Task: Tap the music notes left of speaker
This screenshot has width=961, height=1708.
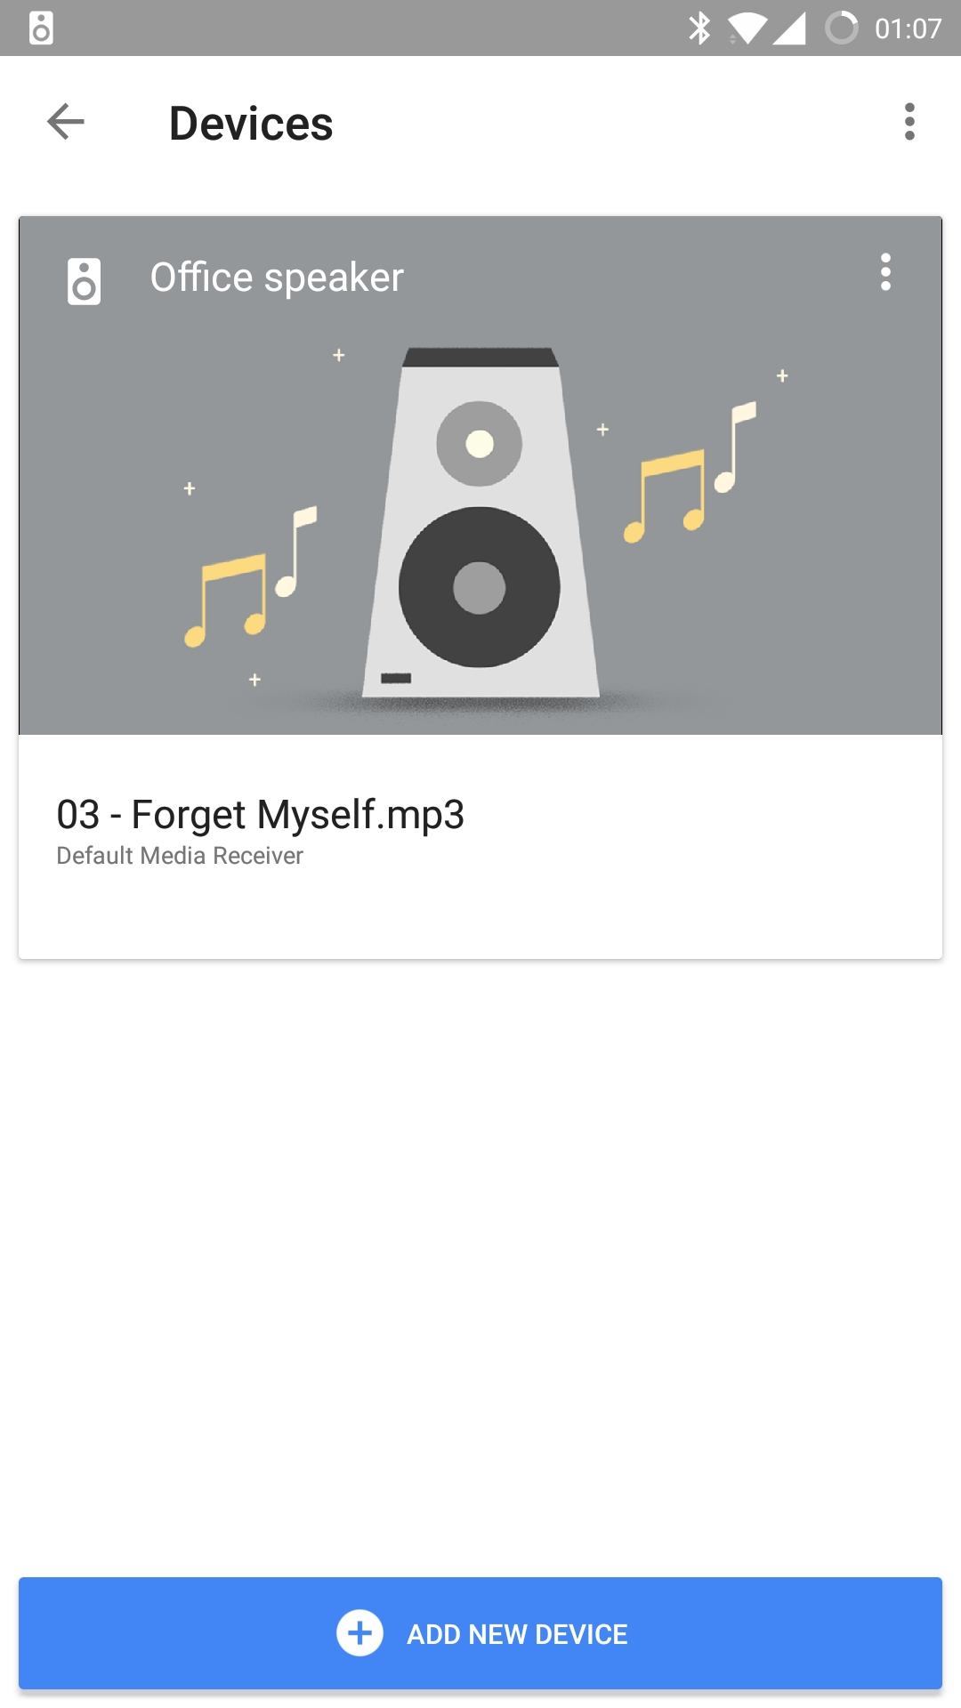Action: point(250,576)
